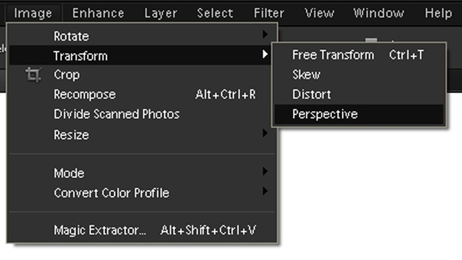Expand the Transform submenu arrow

pos(265,55)
